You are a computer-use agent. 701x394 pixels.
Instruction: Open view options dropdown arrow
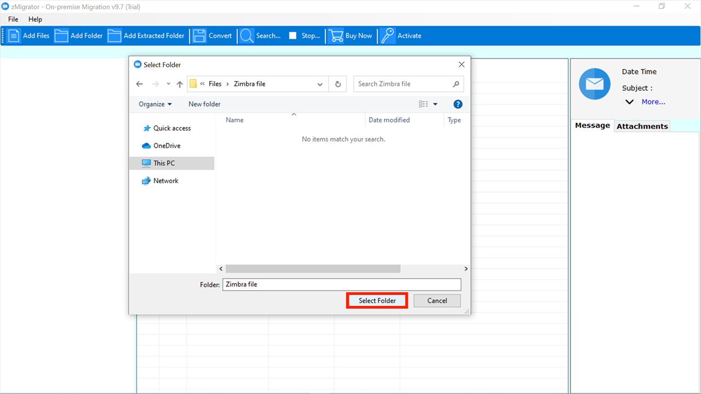tap(435, 104)
